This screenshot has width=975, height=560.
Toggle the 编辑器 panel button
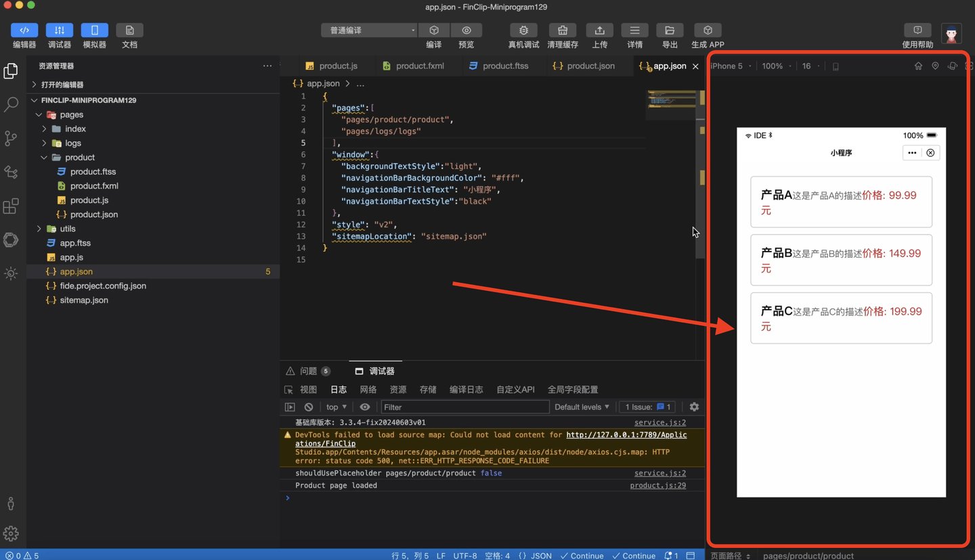point(24,30)
